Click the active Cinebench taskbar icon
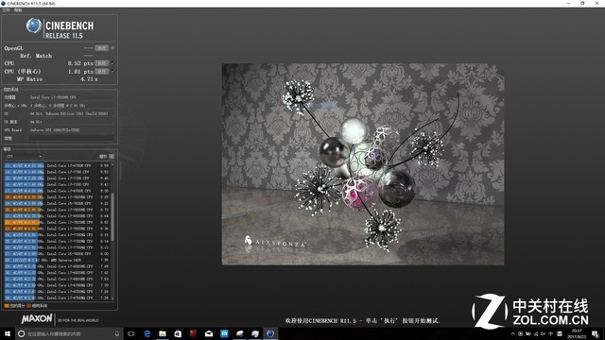Image resolution: width=605 pixels, height=340 pixels. click(270, 333)
